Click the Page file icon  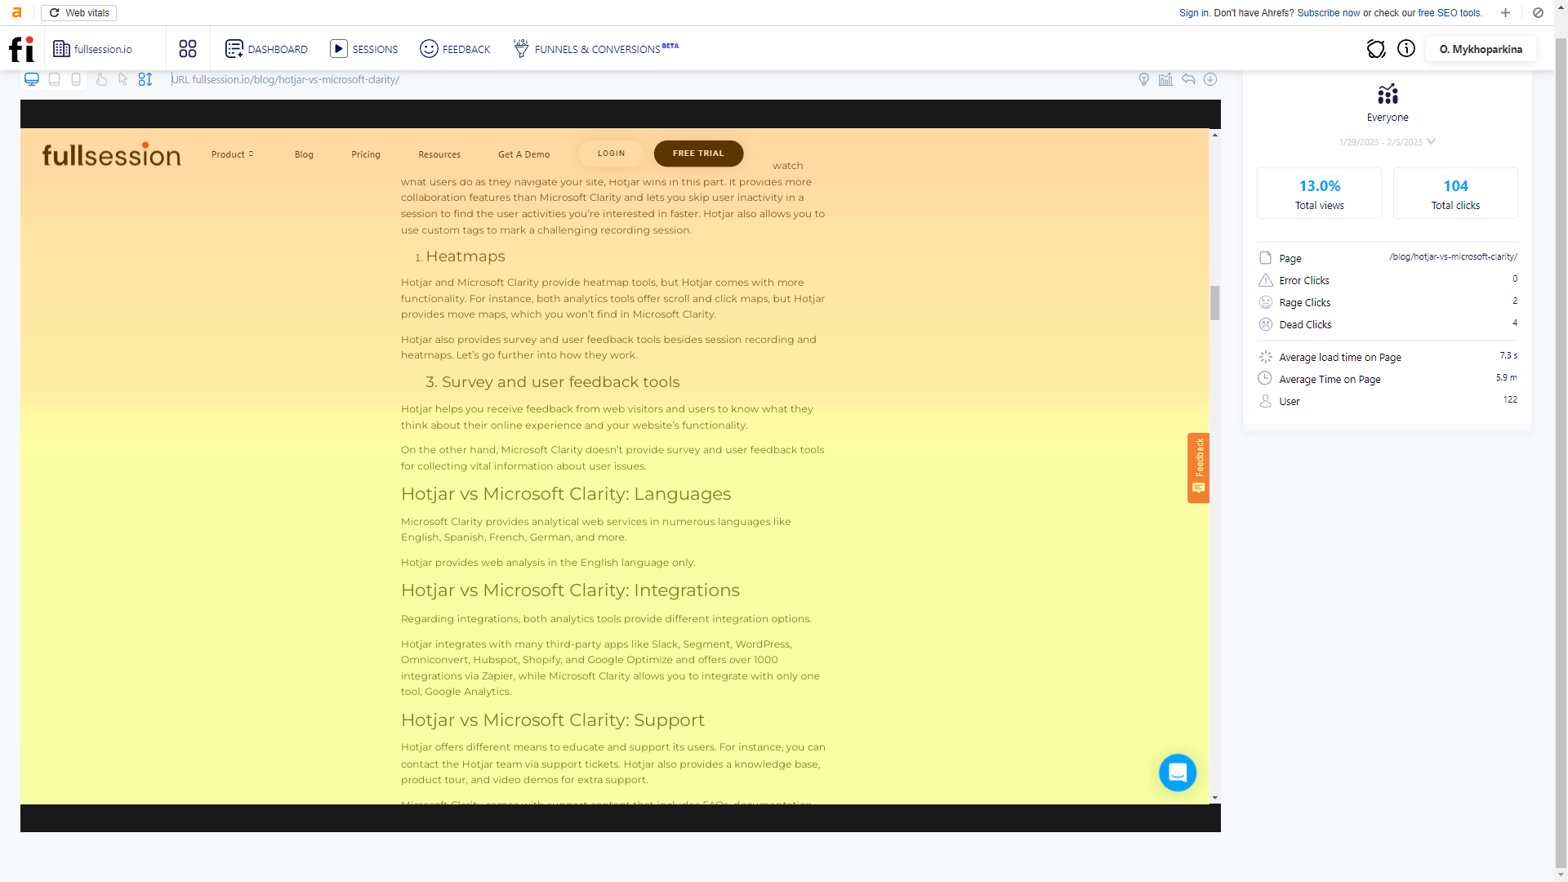pos(1265,258)
